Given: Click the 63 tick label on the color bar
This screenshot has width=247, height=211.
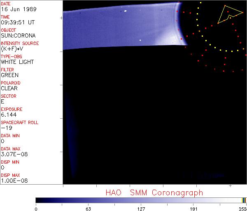Looking at the screenshot, I should [89, 209].
